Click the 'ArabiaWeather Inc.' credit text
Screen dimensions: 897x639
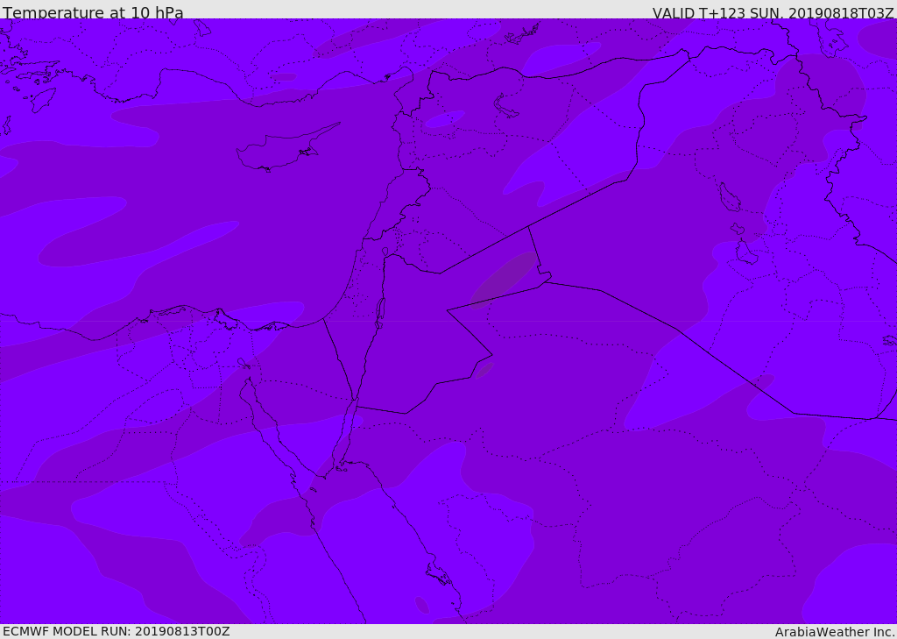pos(835,632)
